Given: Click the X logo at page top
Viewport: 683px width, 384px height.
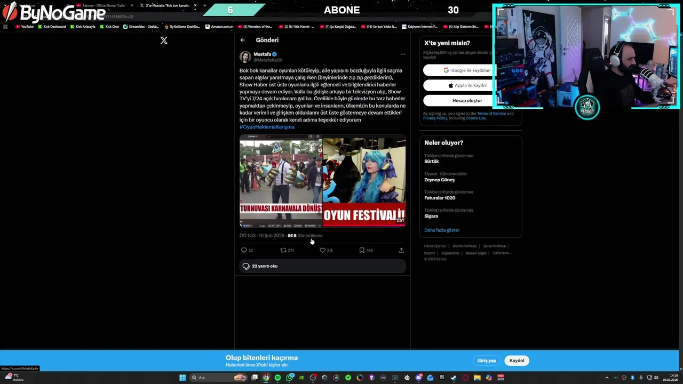Looking at the screenshot, I should tap(164, 41).
